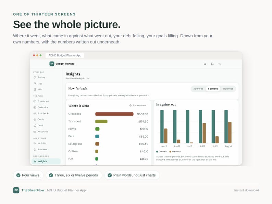
Task: Click the Went out legend swatch
Action: [x=170, y=152]
